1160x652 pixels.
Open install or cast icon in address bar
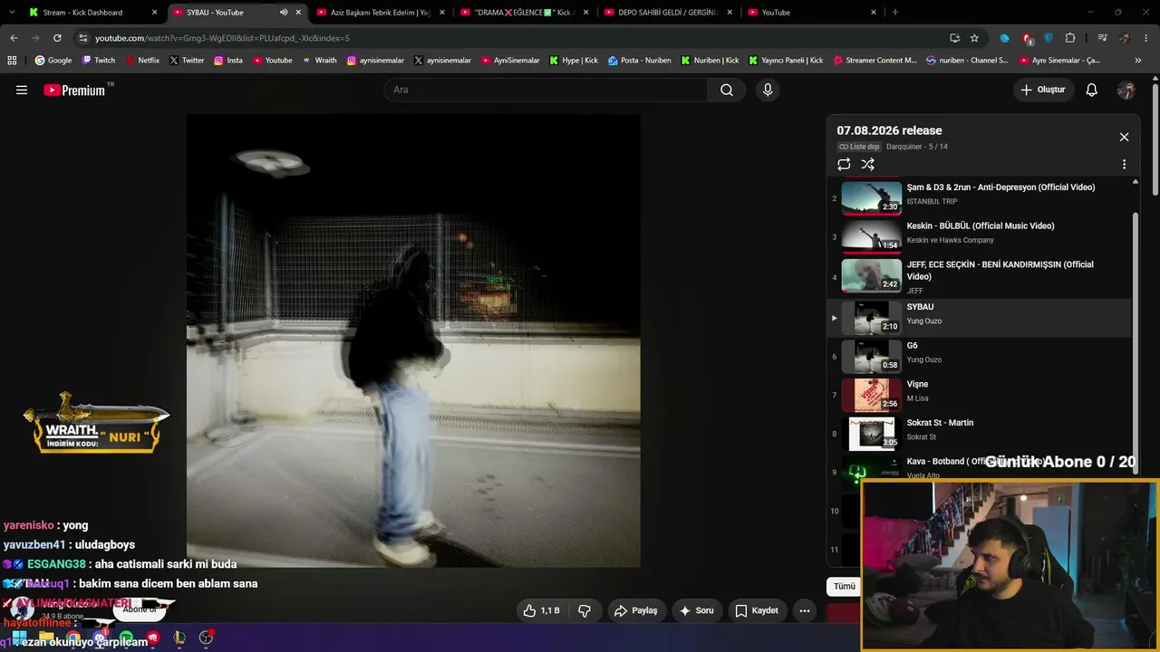954,38
